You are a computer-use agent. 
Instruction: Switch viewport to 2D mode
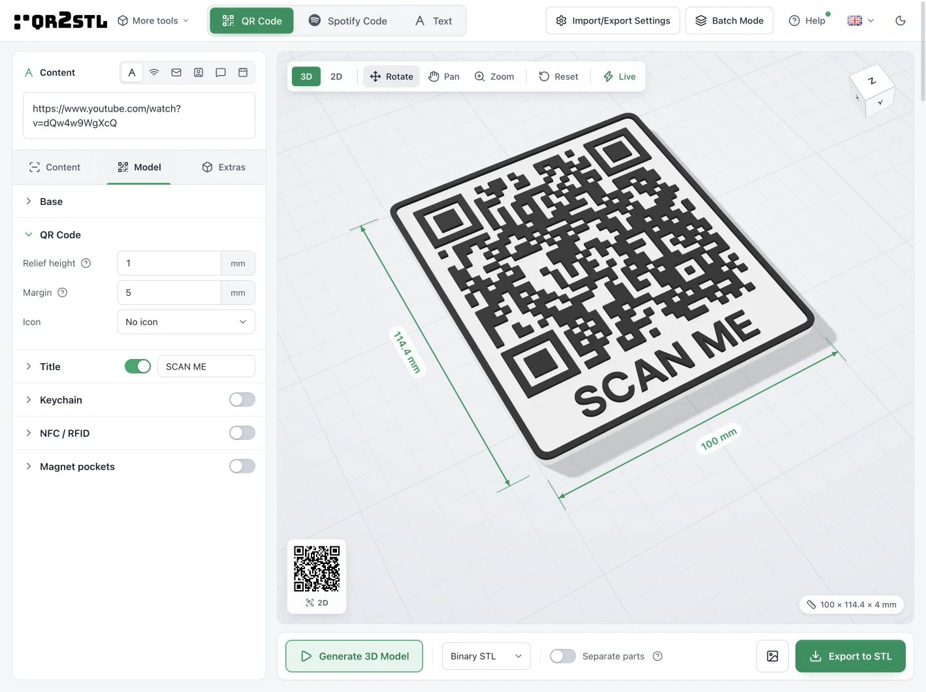[x=336, y=76]
